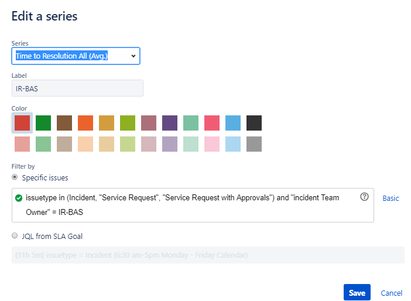This screenshot has height=301, width=411.
Task: Open the disabled SLA goal JQL selector
Action: click(208, 255)
